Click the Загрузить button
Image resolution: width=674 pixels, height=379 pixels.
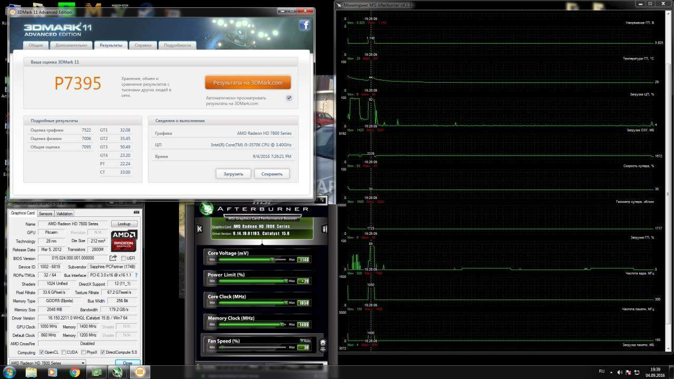pos(233,174)
